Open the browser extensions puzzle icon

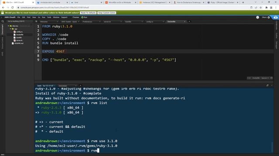[266, 8]
